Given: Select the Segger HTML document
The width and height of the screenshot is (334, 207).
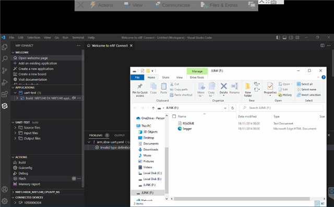Looking at the screenshot, I should 187,129.
